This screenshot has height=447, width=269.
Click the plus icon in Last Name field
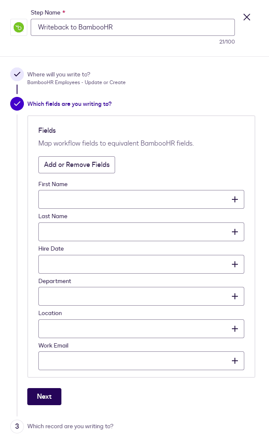tap(234, 232)
